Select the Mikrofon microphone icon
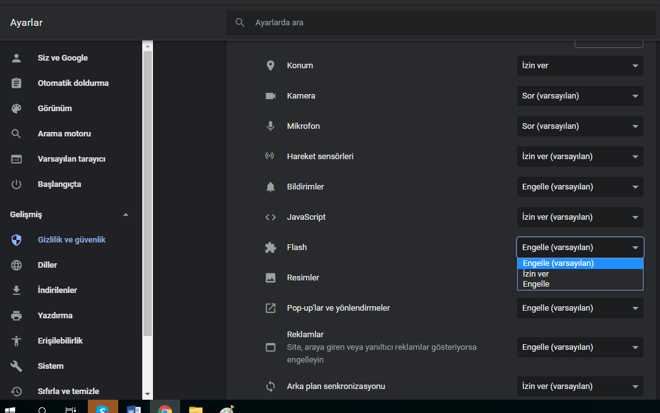 pos(271,126)
